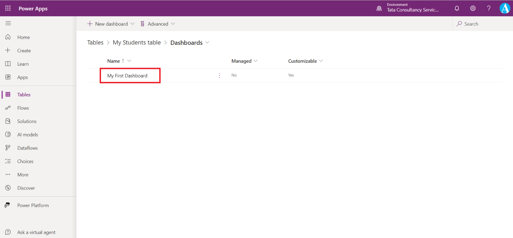Screen dimensions: 513x238
Task: Click the environment globe icon
Action: pos(379,8)
